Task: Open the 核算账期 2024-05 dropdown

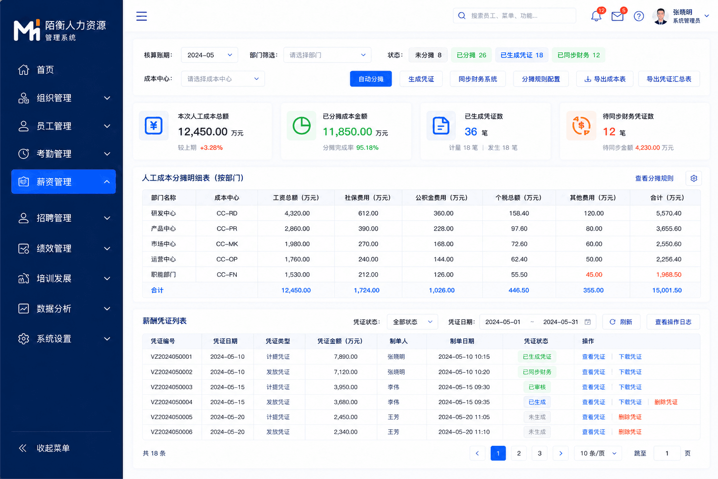Action: pos(210,55)
